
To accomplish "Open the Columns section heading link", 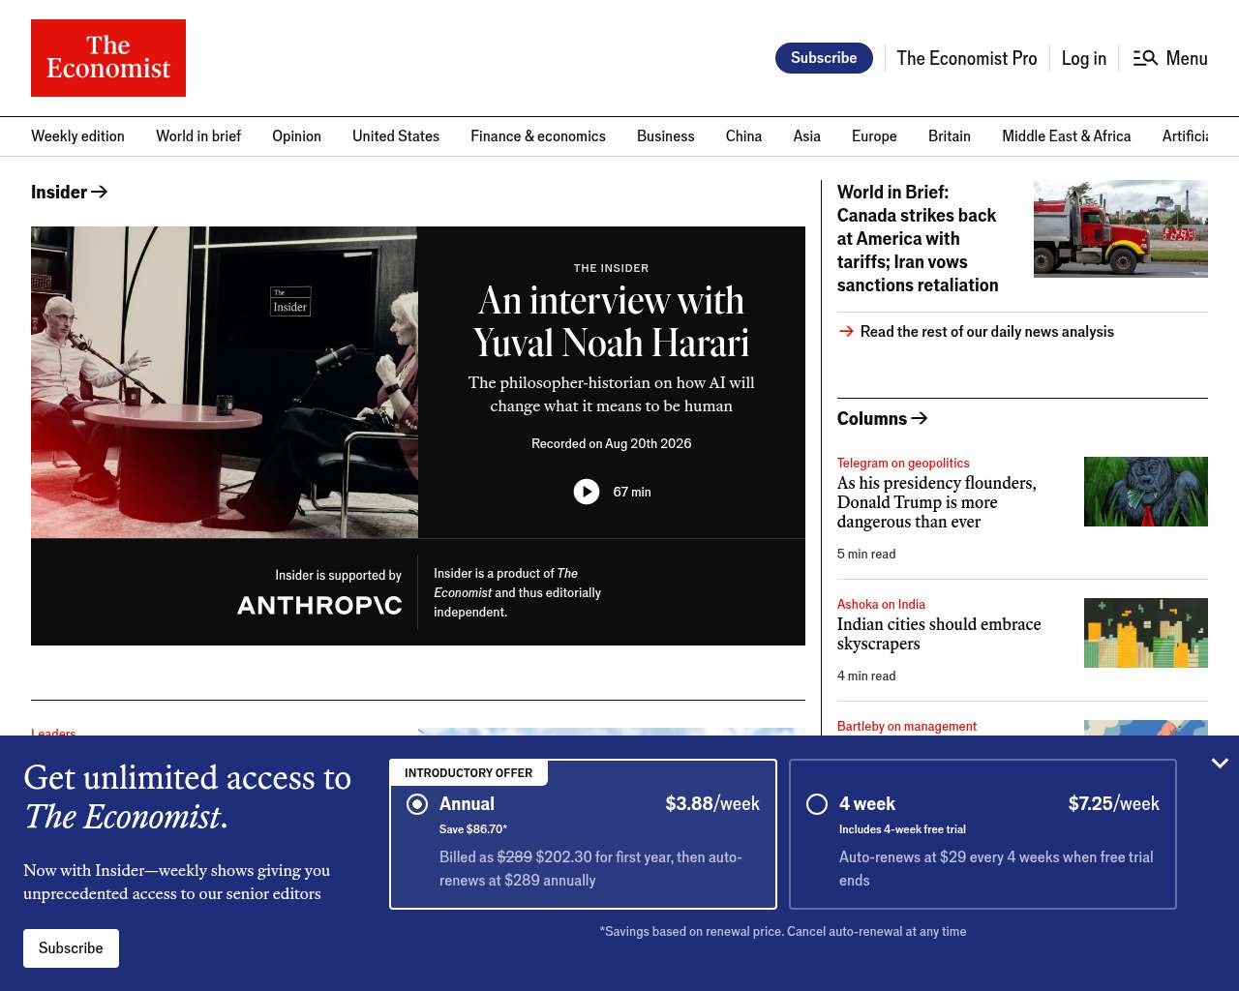I will [x=883, y=418].
